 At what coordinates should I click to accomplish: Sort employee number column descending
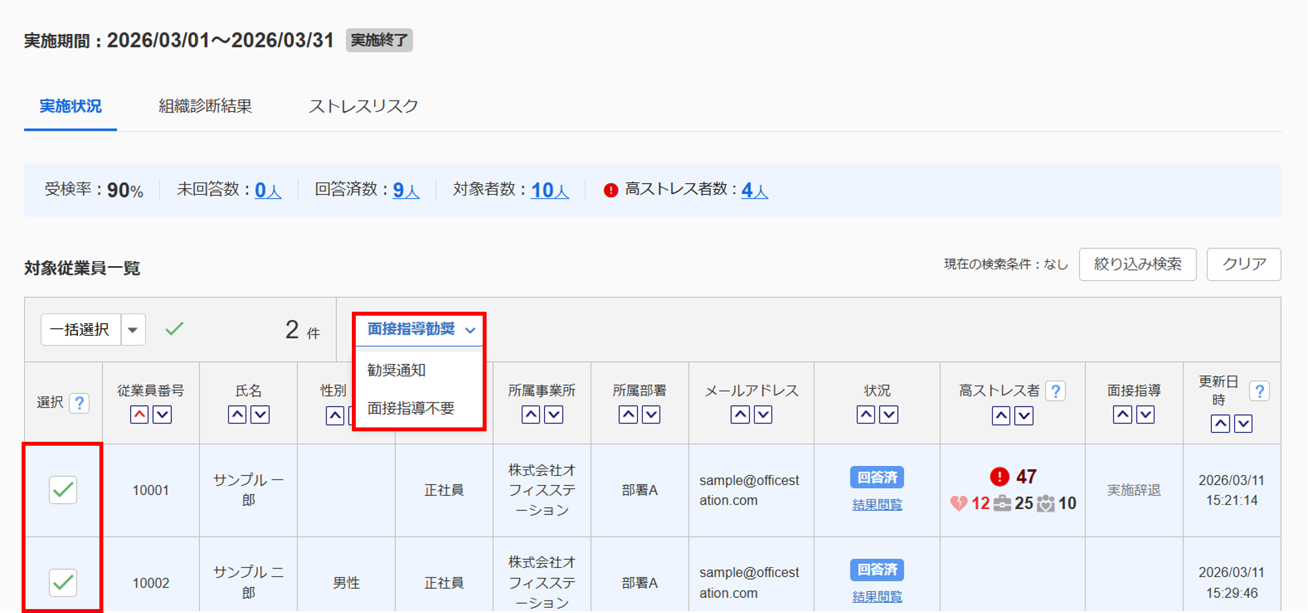tap(162, 415)
